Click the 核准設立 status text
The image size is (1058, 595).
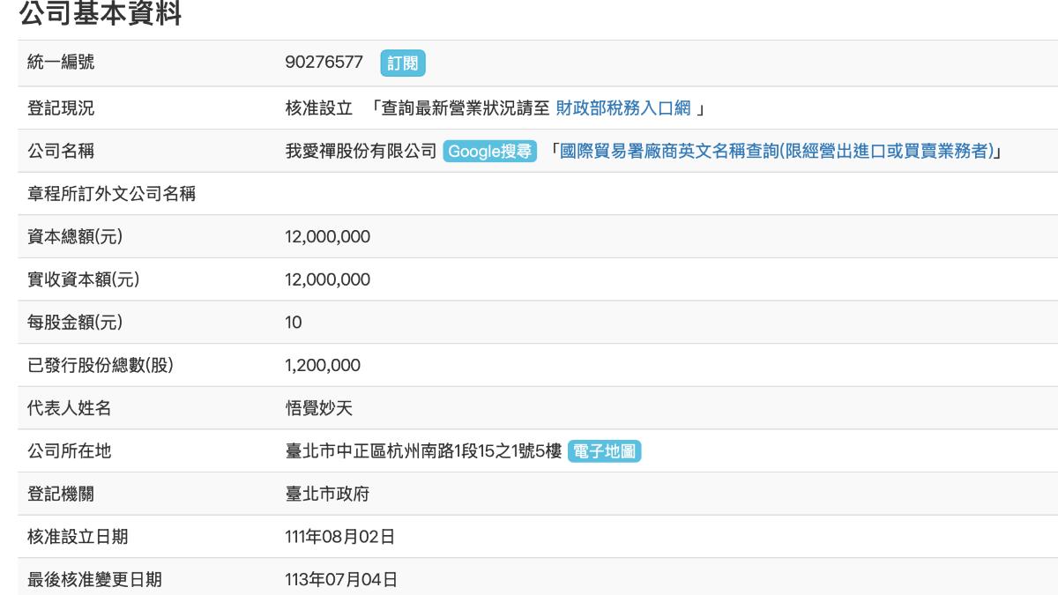coord(319,108)
